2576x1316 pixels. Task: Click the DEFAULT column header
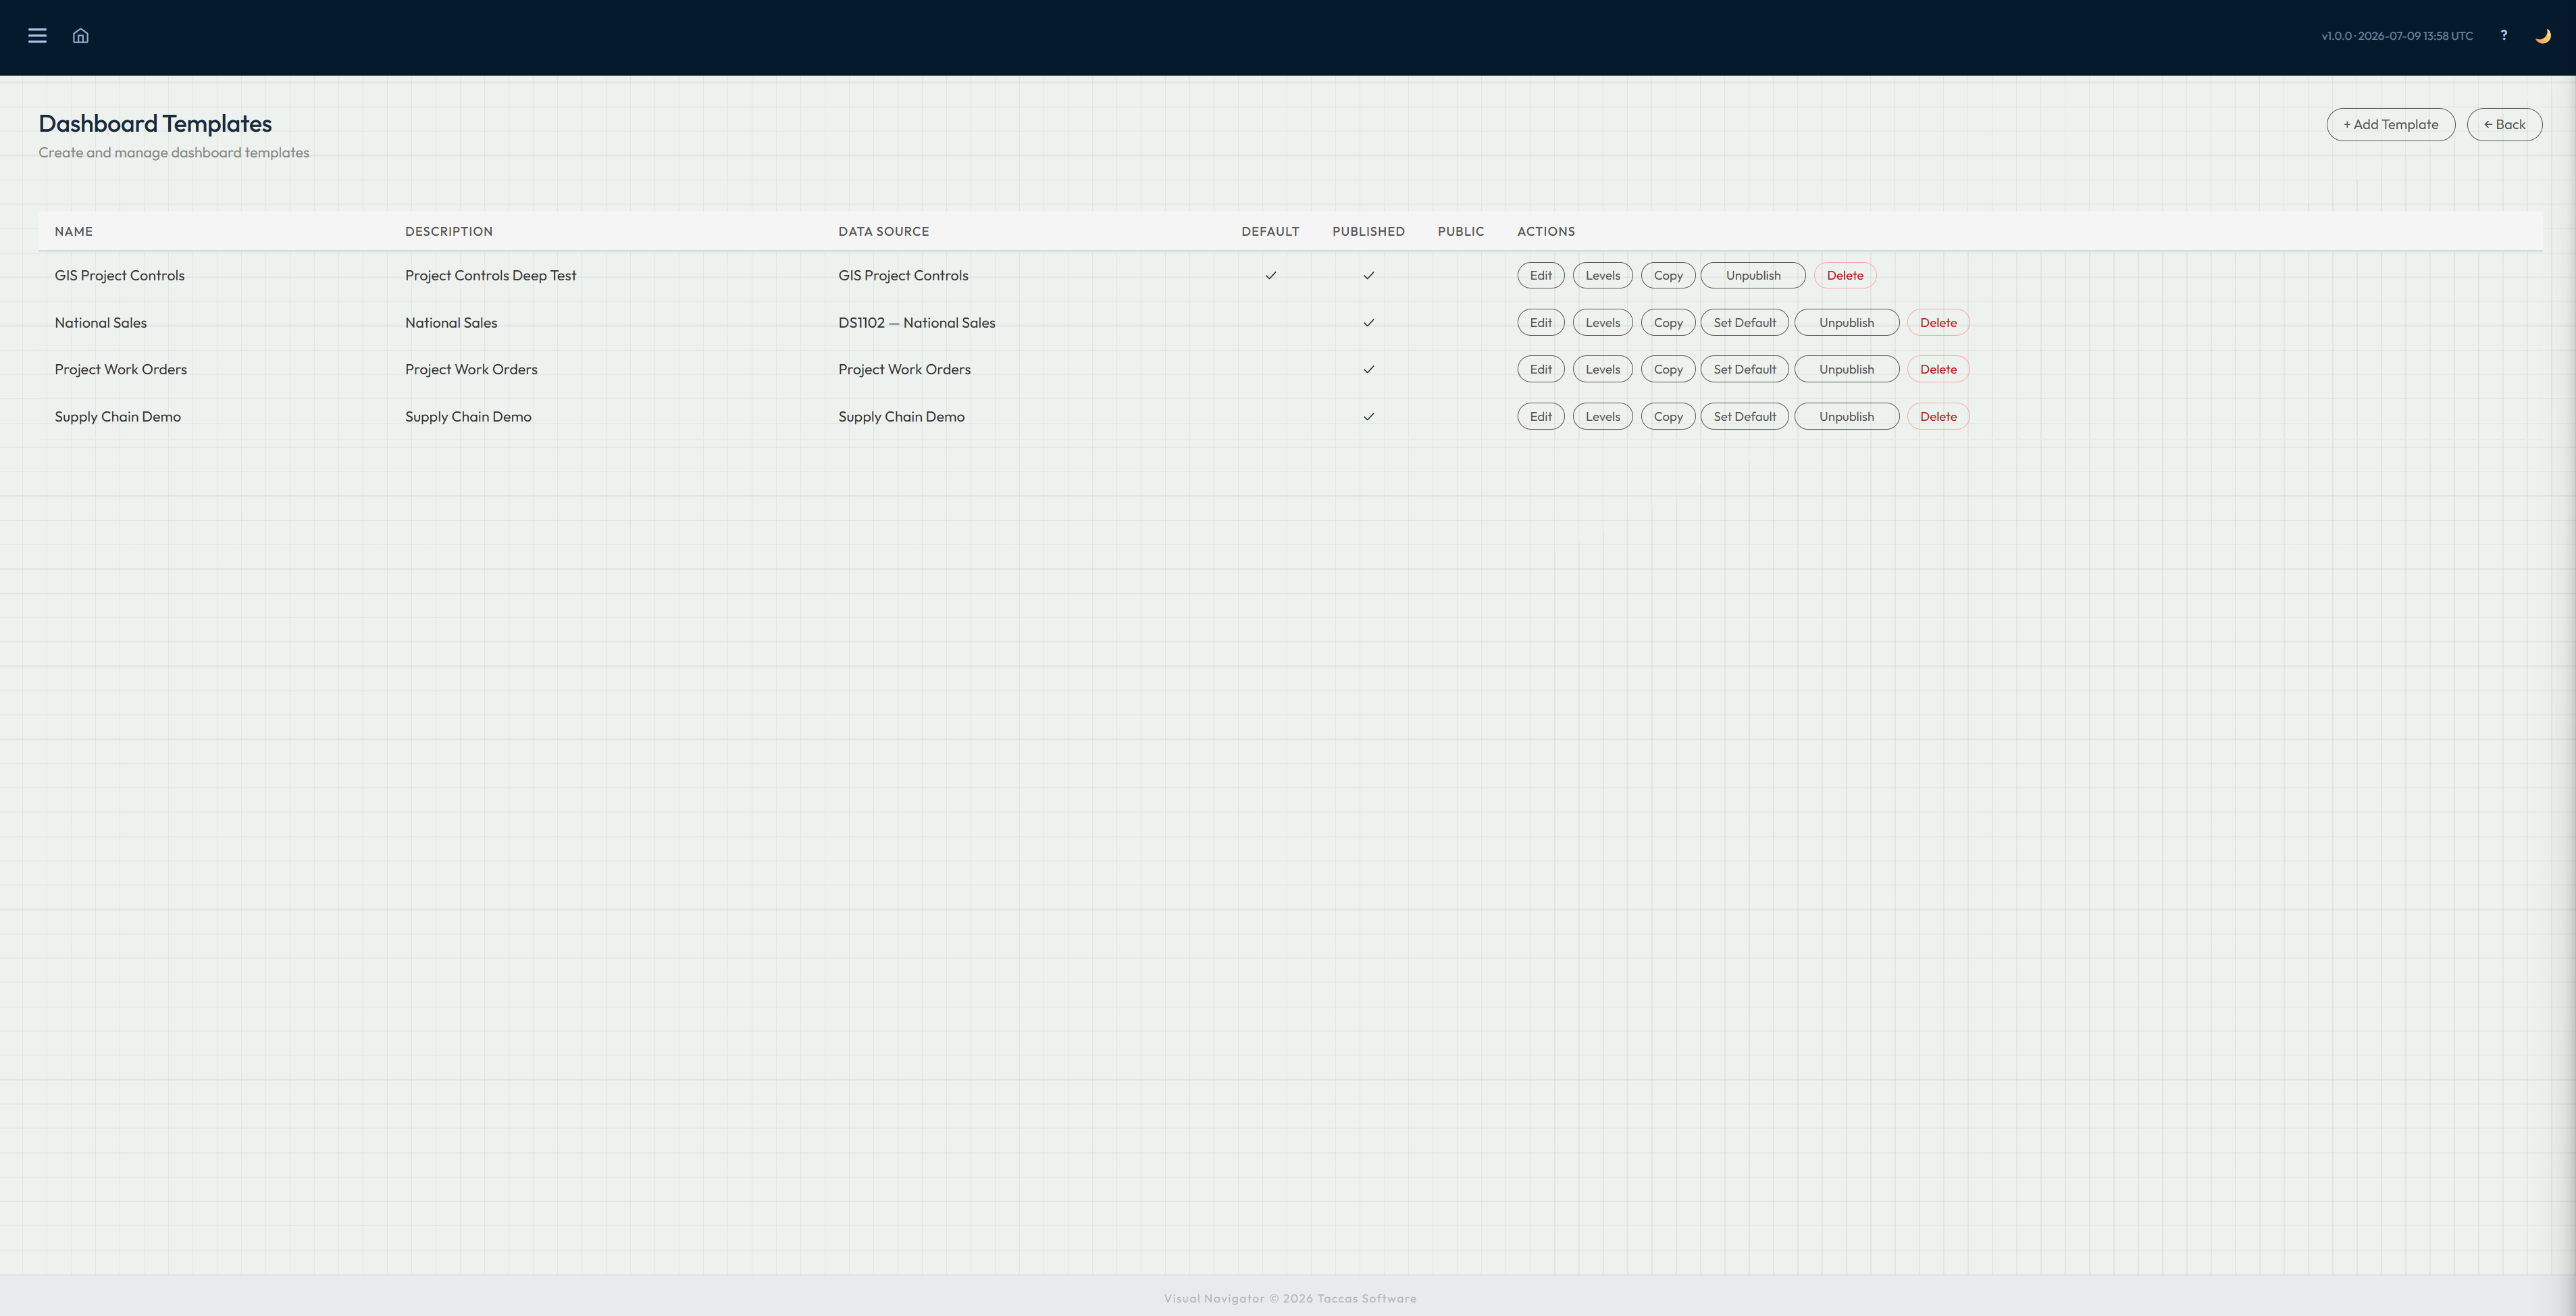tap(1270, 232)
